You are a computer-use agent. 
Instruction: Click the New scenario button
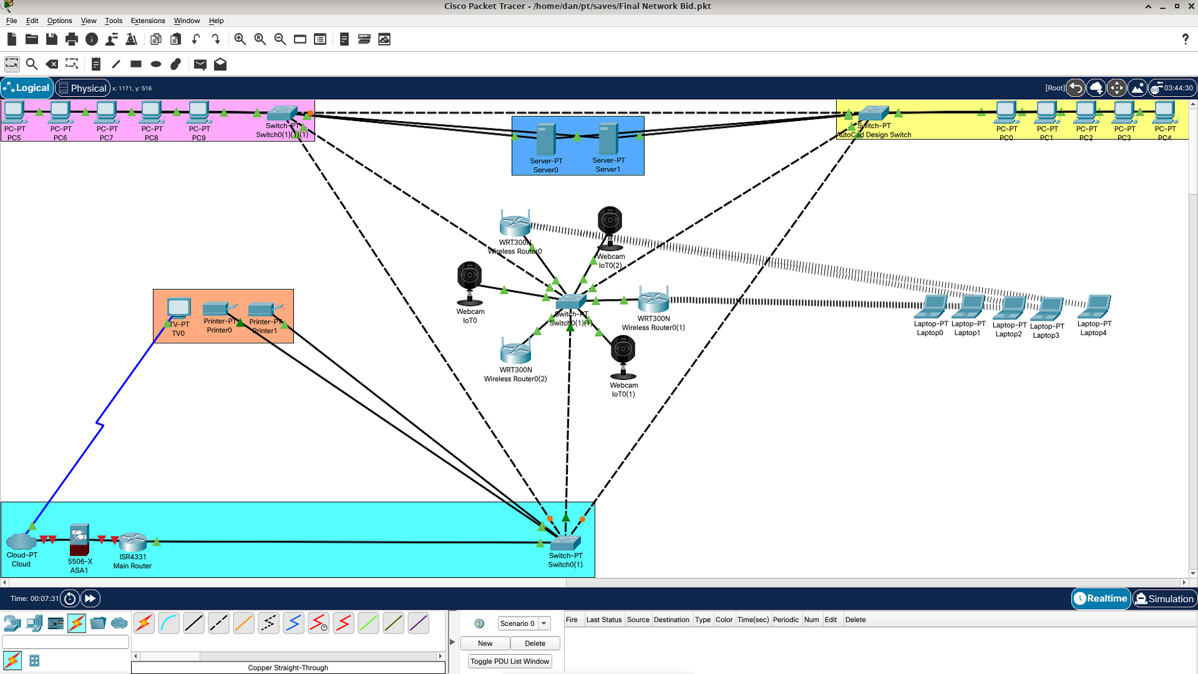pos(485,643)
